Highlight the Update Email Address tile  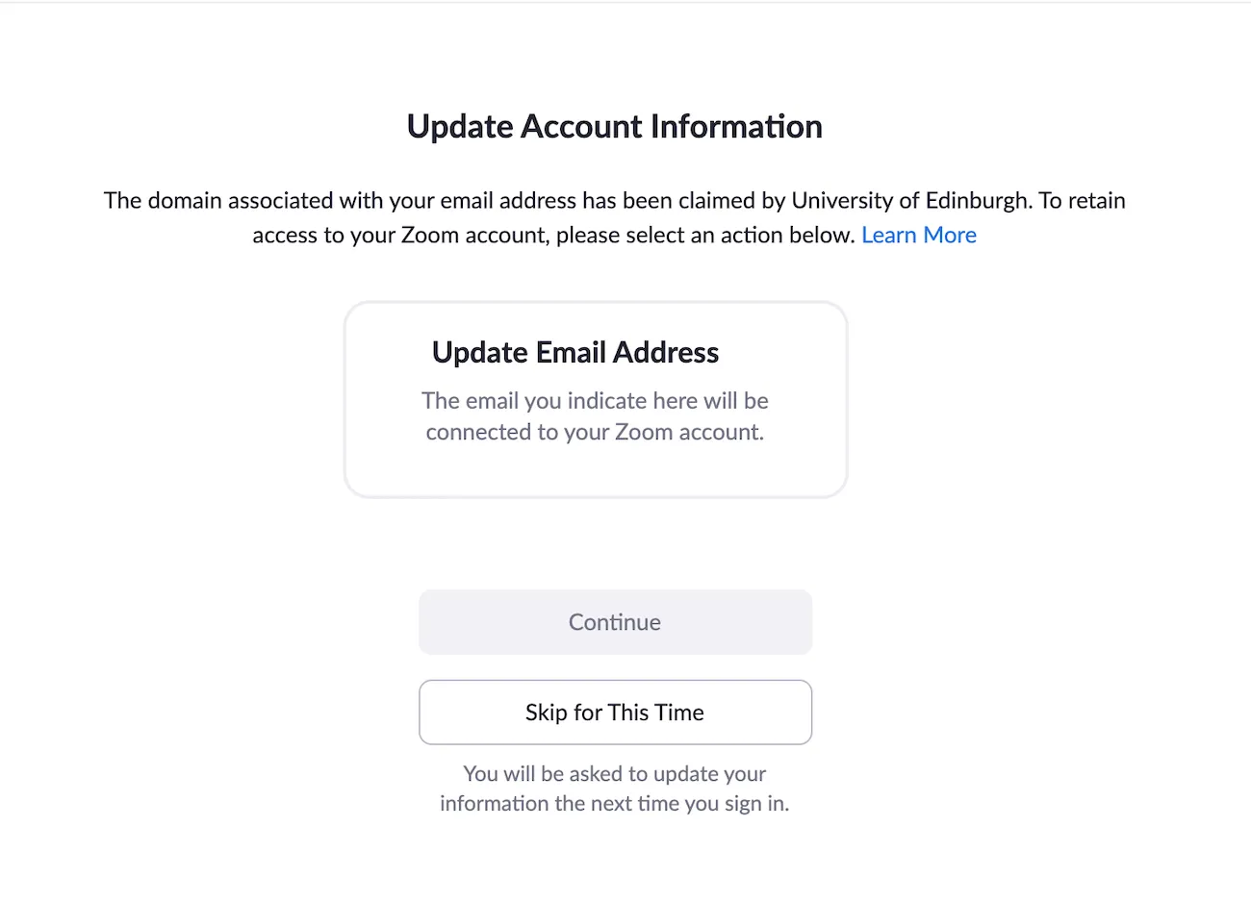[596, 399]
